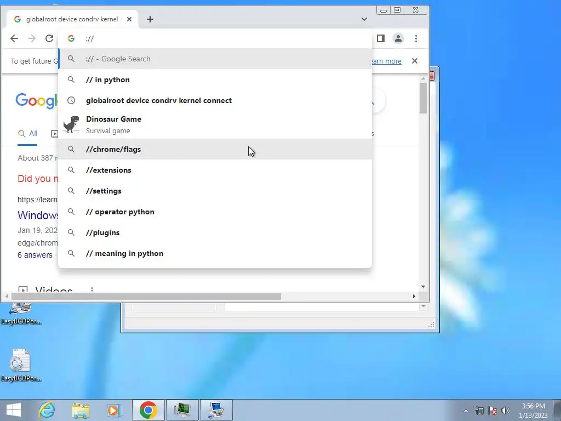The image size is (561, 421).
Task: Select '//settings' suggestion
Action: [x=215, y=191]
